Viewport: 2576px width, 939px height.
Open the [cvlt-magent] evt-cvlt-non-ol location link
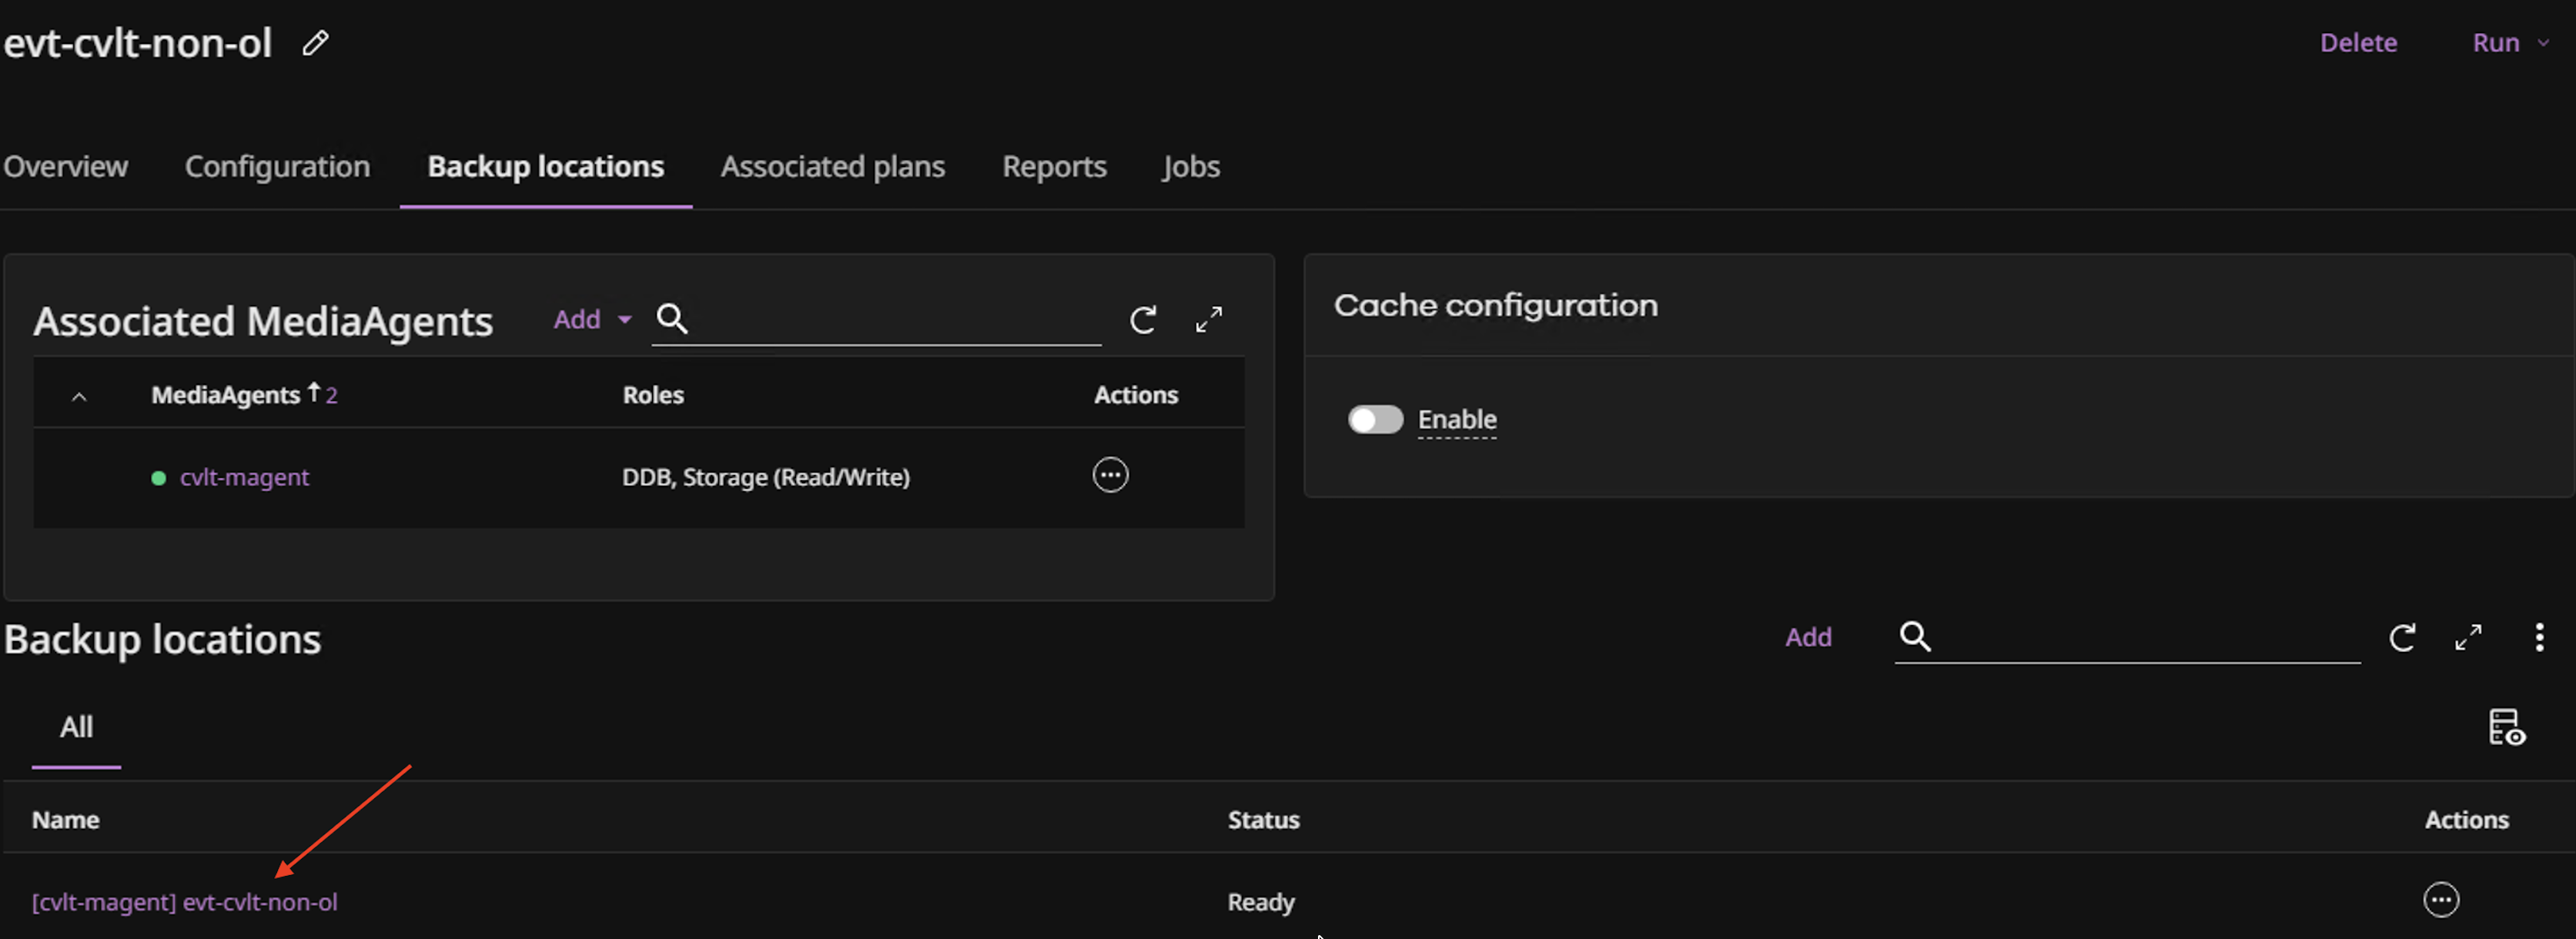coord(185,902)
